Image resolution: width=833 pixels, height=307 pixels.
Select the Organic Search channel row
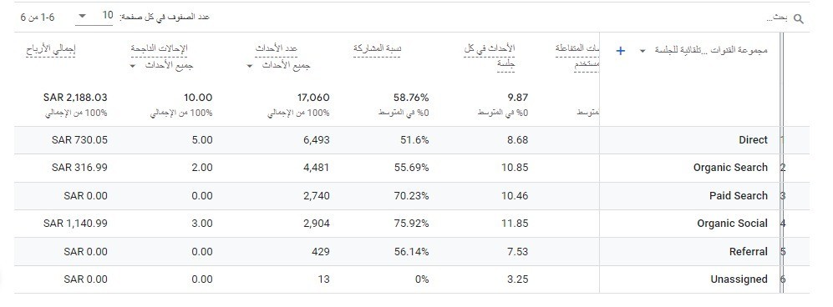(412, 168)
